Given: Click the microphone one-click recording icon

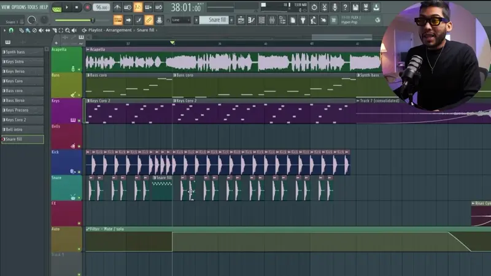Looking at the screenshot, I should pos(334,7).
